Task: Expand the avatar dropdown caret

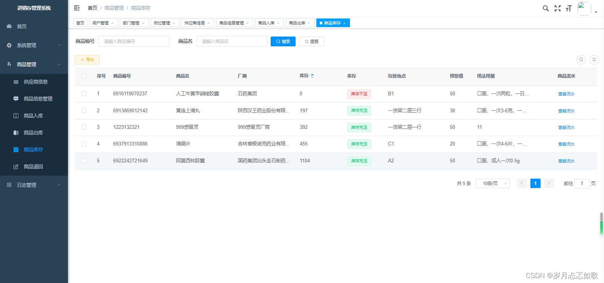Action: coord(596,12)
